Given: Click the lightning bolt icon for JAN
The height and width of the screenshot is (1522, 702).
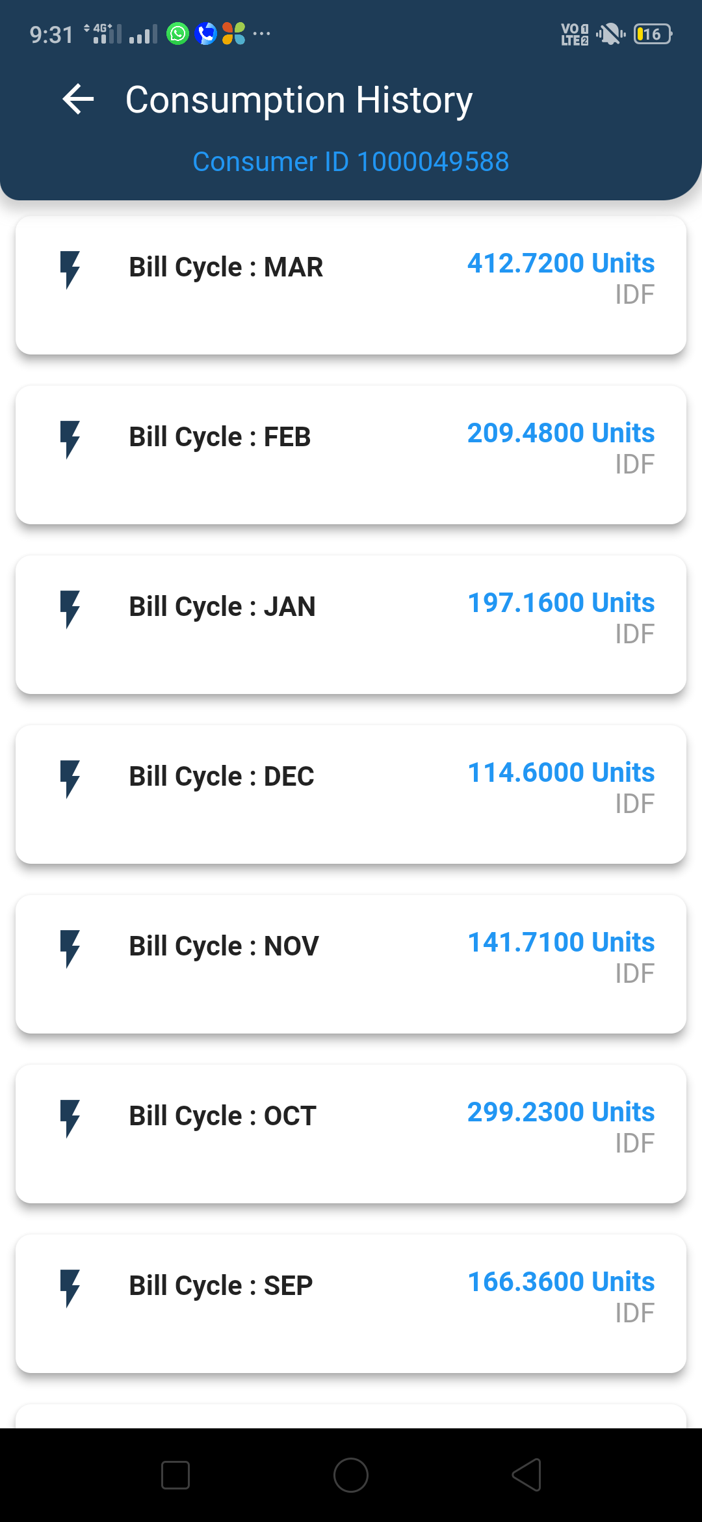Looking at the screenshot, I should (70, 609).
